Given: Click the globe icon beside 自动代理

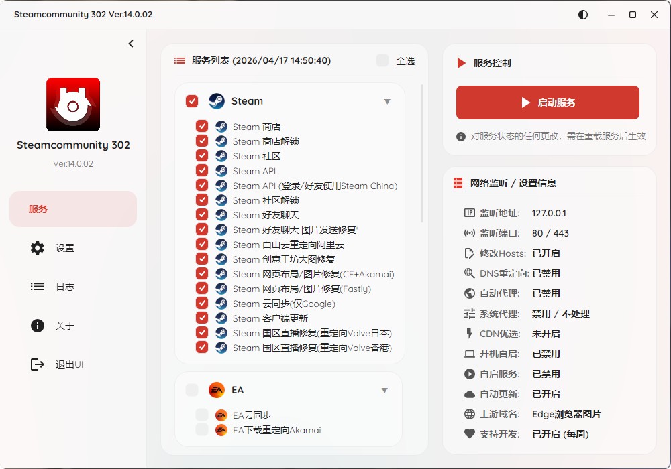Looking at the screenshot, I should tap(470, 293).
